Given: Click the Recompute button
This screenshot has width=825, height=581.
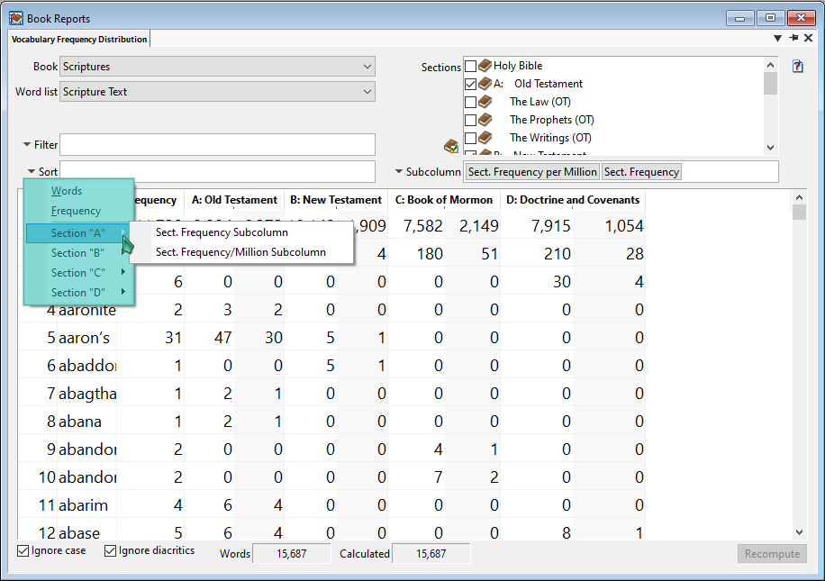Looking at the screenshot, I should [772, 554].
